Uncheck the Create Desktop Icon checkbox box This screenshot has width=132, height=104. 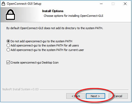click(x=8, y=63)
